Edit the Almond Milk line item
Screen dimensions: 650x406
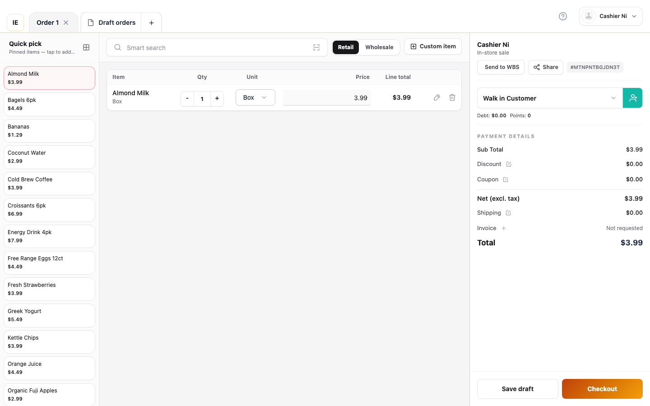coord(437,97)
